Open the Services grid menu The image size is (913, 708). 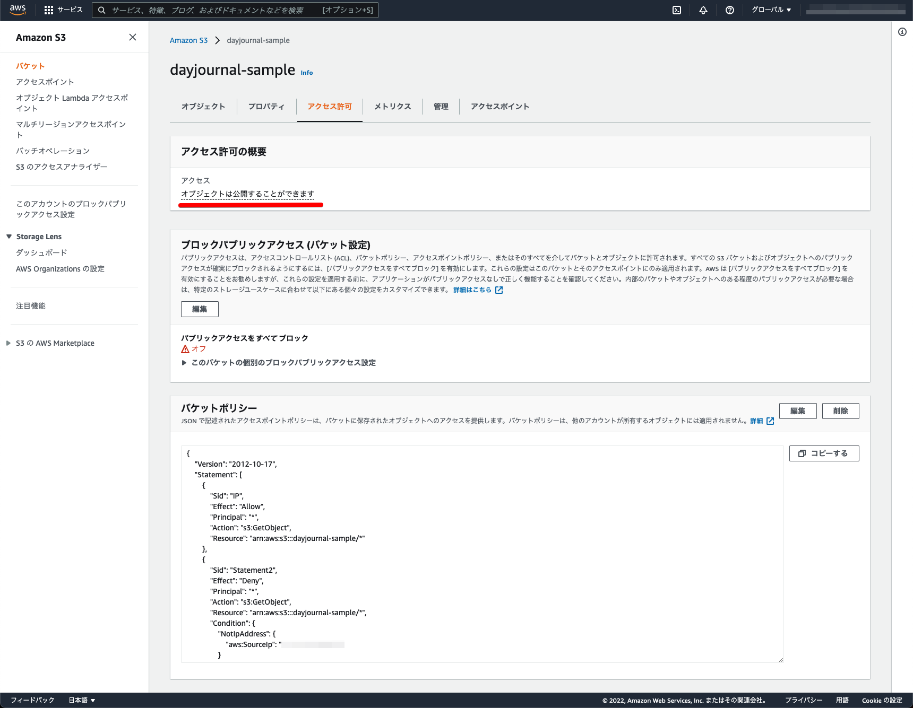click(x=63, y=10)
